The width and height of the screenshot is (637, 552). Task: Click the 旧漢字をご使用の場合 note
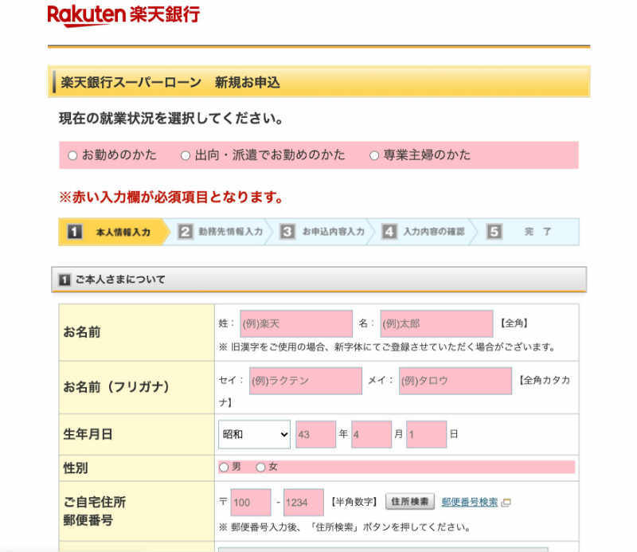point(387,346)
